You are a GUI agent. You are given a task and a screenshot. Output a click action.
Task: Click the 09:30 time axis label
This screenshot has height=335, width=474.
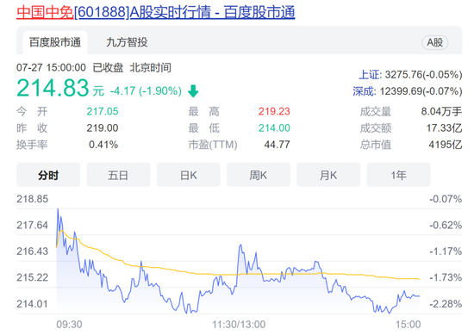[69, 325]
